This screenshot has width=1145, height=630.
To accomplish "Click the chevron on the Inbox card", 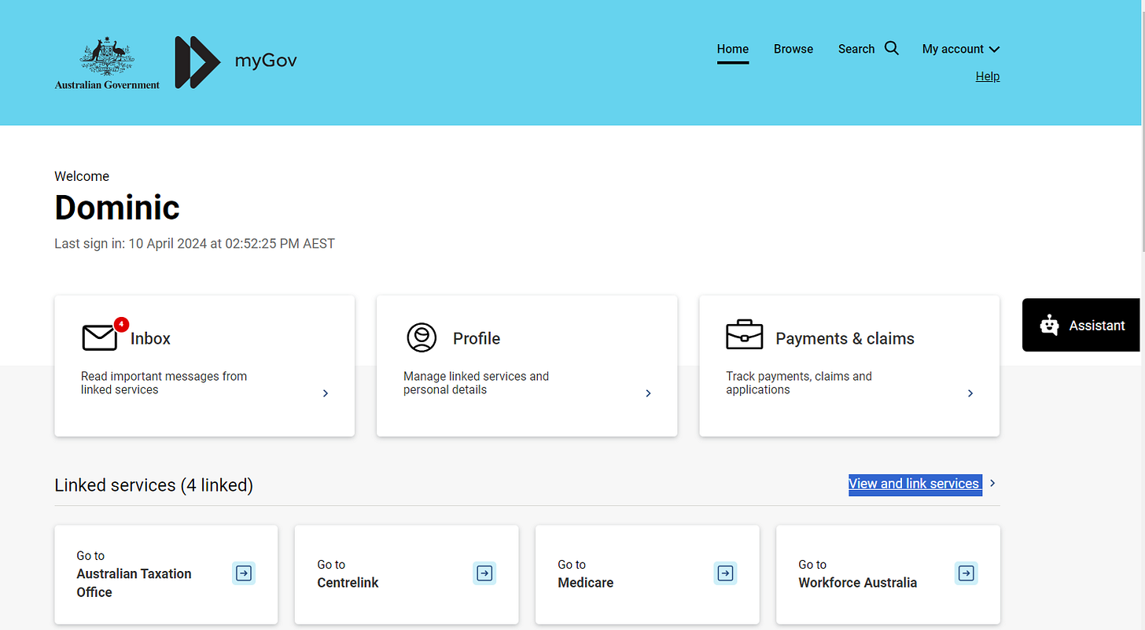I will tap(326, 393).
